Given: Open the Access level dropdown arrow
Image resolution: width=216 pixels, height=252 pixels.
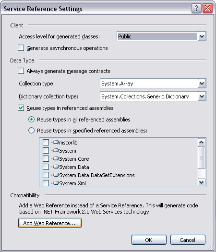Looking at the screenshot, I should point(202,36).
